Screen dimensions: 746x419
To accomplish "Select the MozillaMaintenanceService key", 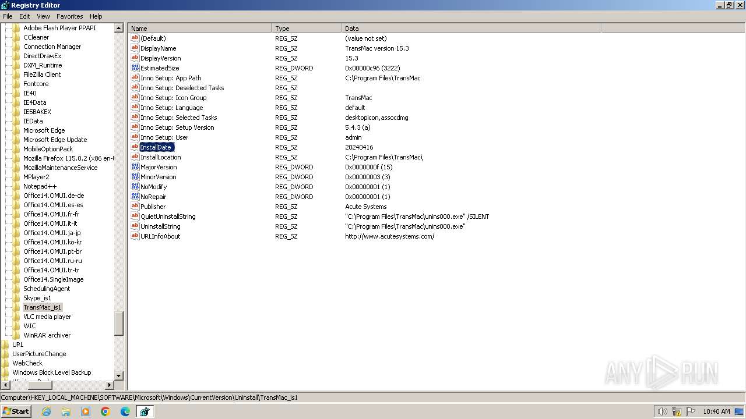I will click(61, 168).
